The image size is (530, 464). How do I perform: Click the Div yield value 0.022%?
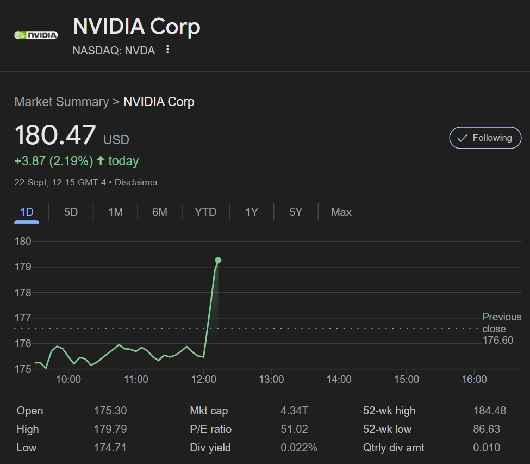pyautogui.click(x=299, y=448)
